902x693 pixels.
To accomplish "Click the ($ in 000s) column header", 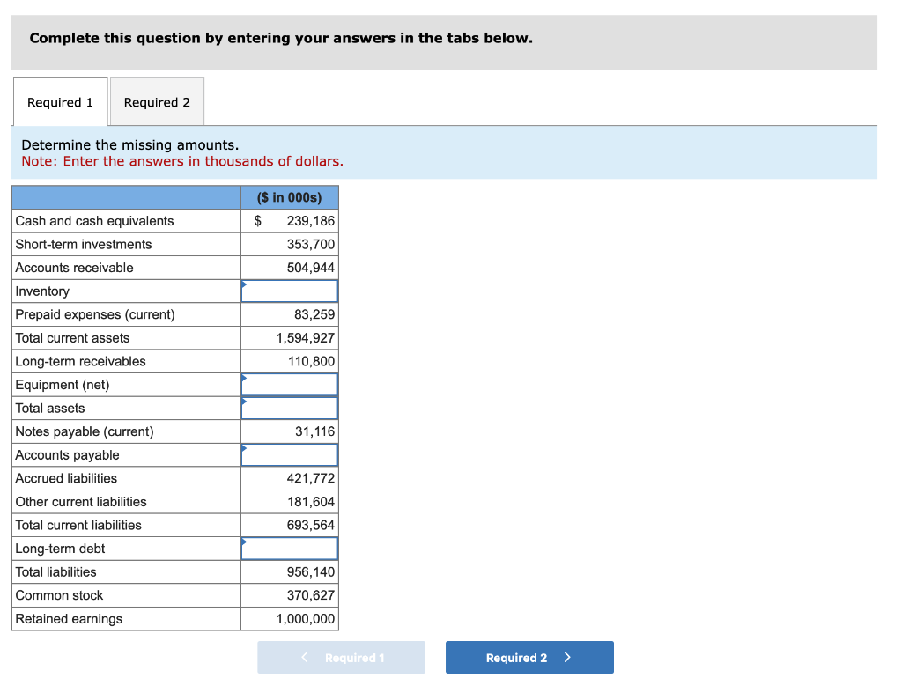I will (x=290, y=197).
